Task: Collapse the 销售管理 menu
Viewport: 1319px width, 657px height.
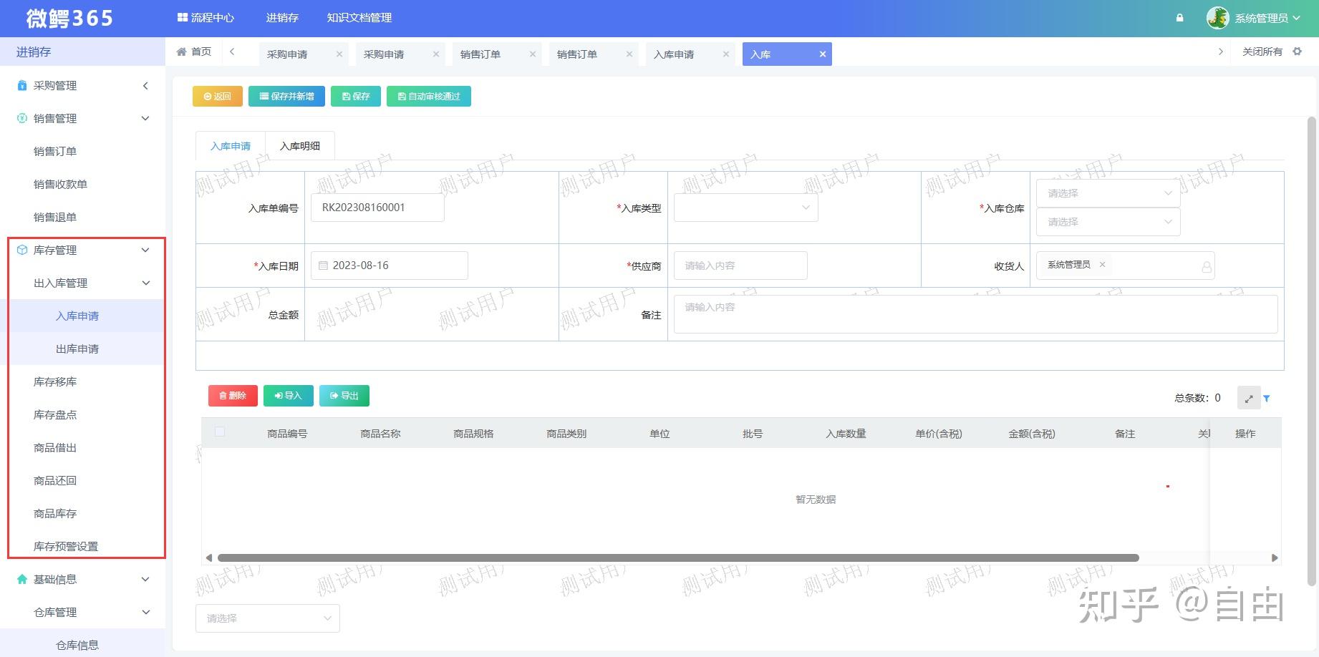Action: pyautogui.click(x=145, y=119)
